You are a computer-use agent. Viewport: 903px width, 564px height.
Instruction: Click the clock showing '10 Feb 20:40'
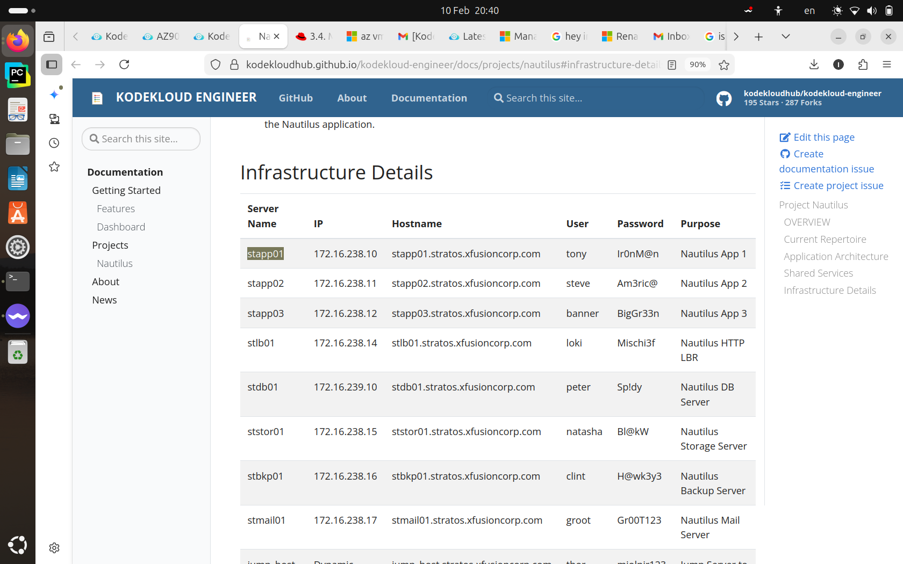click(470, 11)
